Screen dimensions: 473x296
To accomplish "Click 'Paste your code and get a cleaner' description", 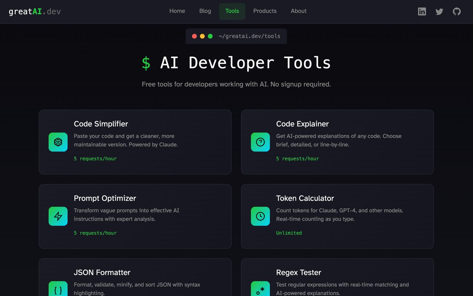I will pos(126,140).
